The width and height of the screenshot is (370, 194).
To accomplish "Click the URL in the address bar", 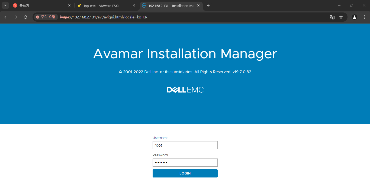I will (104, 17).
